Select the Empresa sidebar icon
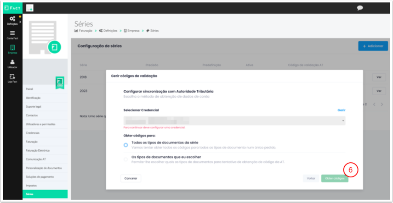 12,48
